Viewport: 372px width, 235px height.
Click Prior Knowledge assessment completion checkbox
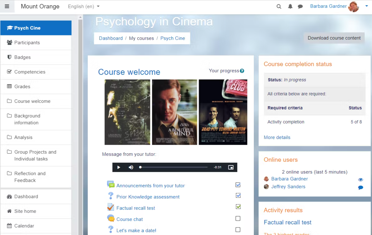tap(238, 195)
